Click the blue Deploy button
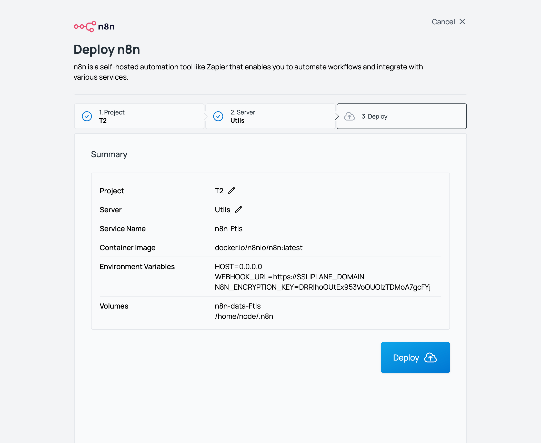Screen dimensions: 541x443 (x=415, y=357)
